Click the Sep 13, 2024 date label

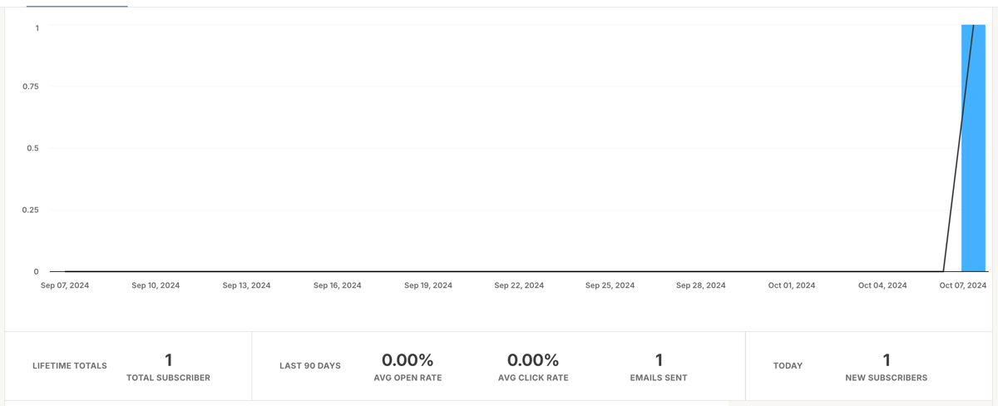pyautogui.click(x=246, y=285)
